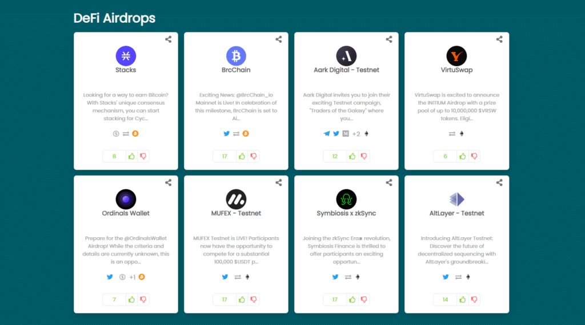This screenshot has height=325, width=585.
Task: Open the Stacks airdrop title
Action: point(126,70)
